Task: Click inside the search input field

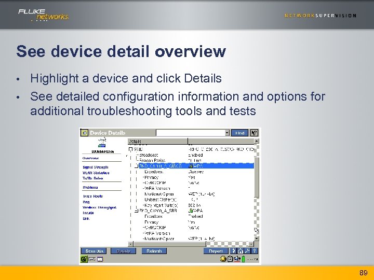Action: (x=190, y=133)
